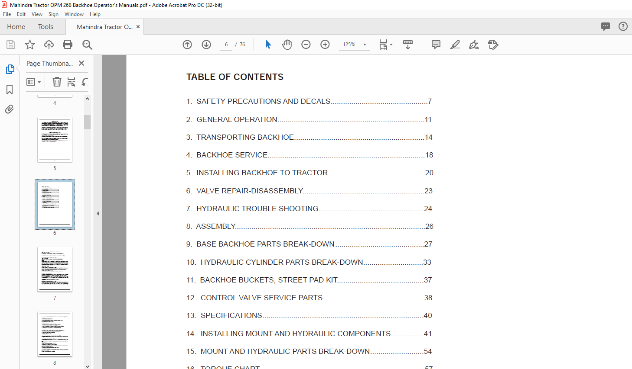
Task: Open the Window menu
Action: pyautogui.click(x=74, y=14)
